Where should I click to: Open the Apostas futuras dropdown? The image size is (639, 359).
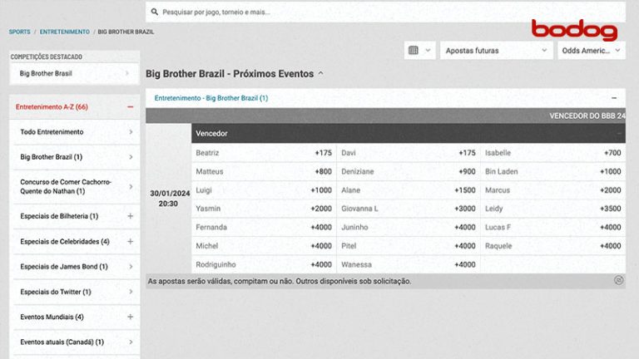(496, 51)
